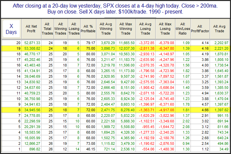
Task: Click net profit 16,005.99
Action: pos(32,138)
